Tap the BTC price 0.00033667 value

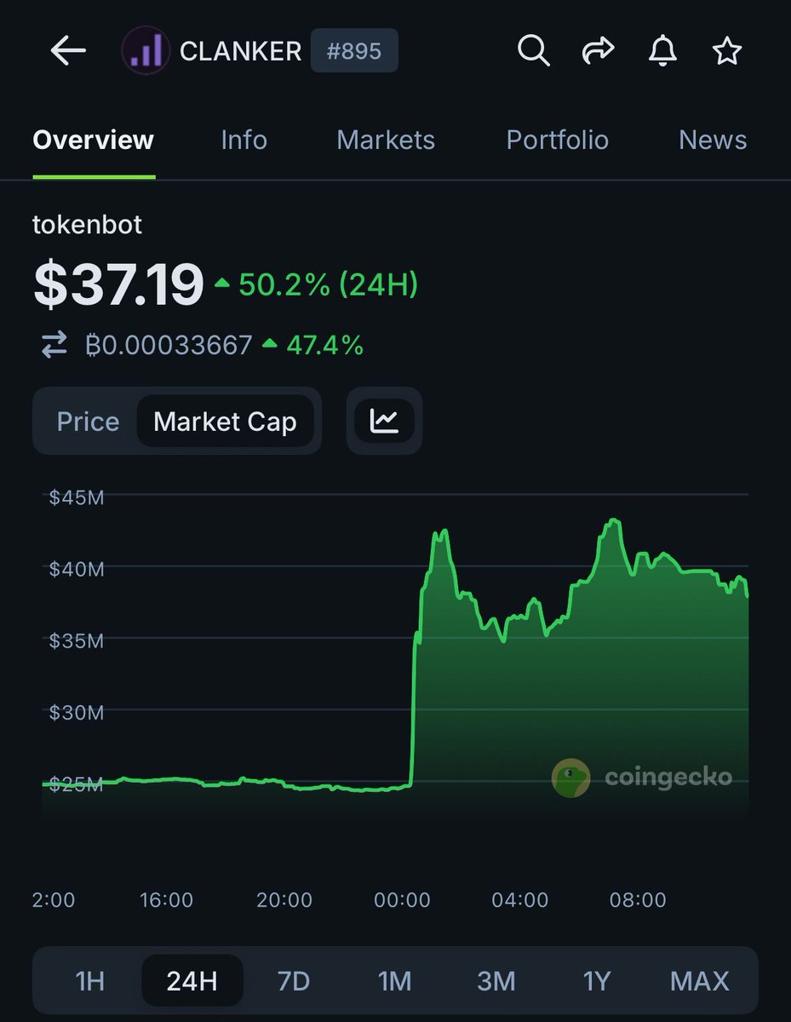[169, 345]
